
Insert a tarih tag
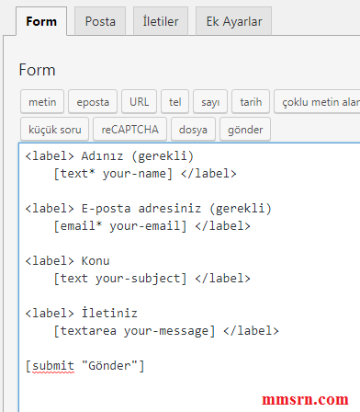tap(251, 102)
